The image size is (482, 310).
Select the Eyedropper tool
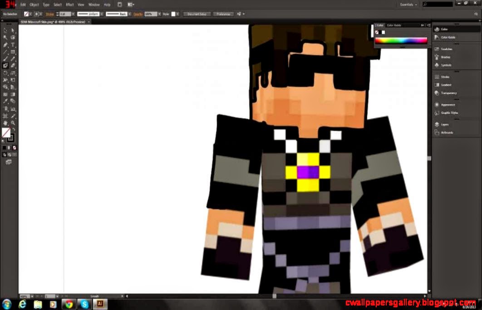click(x=5, y=101)
